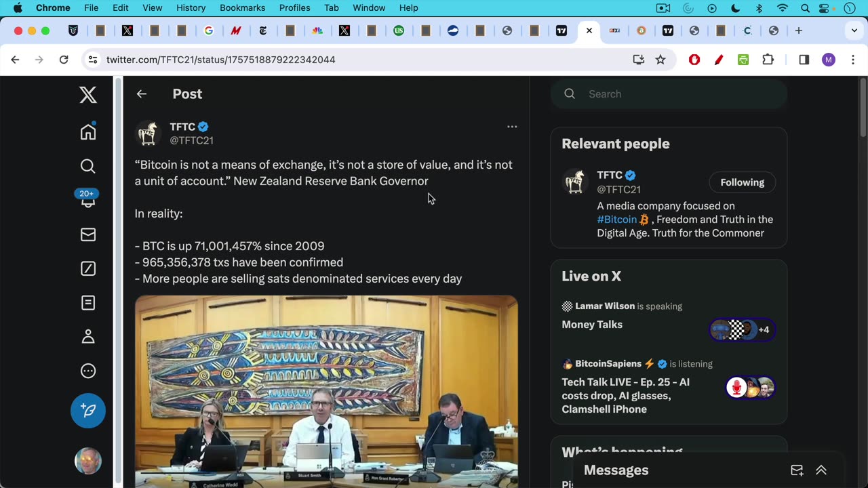Click the red shield extension icon
Screen dimensions: 868x488
tap(694, 60)
